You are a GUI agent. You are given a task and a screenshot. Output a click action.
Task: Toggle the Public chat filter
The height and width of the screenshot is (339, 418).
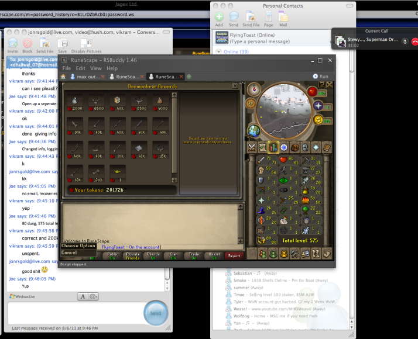pyautogui.click(x=112, y=256)
